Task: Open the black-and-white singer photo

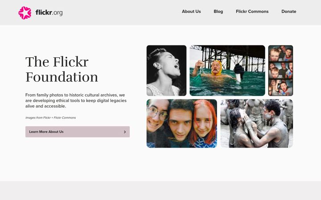Action: click(x=166, y=71)
